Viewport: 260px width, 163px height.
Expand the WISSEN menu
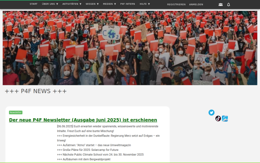pyautogui.click(x=92, y=4)
